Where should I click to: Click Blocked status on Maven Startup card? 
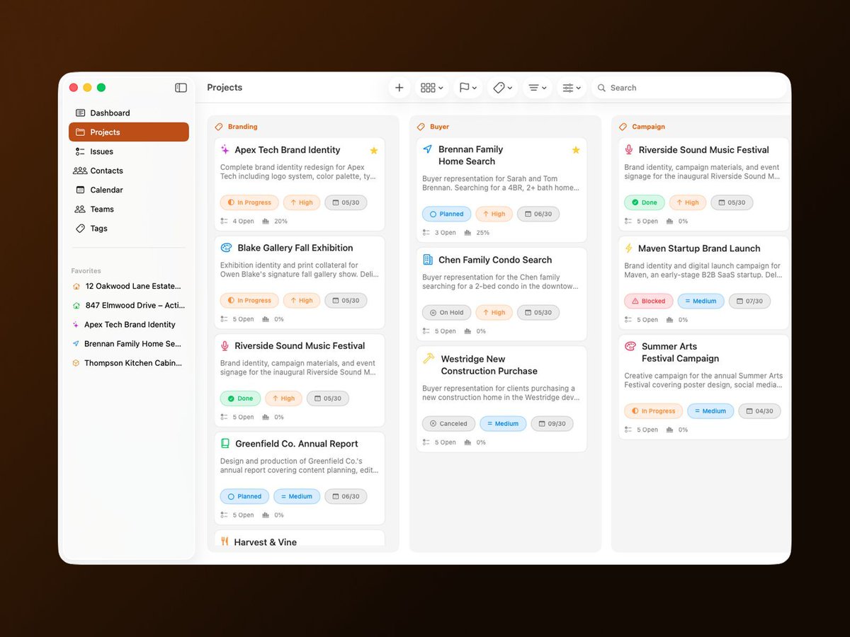click(x=648, y=301)
